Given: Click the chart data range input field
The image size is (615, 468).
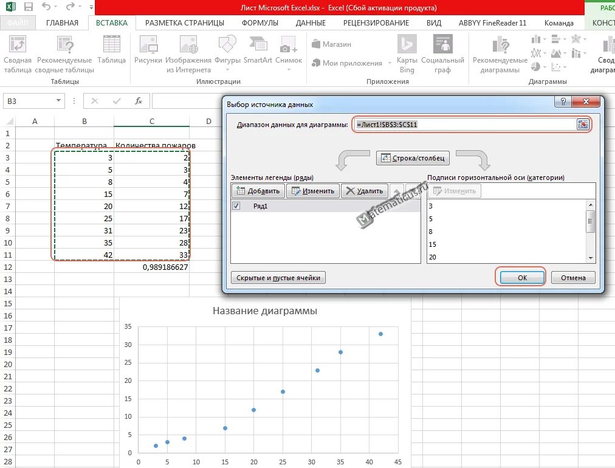Looking at the screenshot, I should [x=465, y=125].
